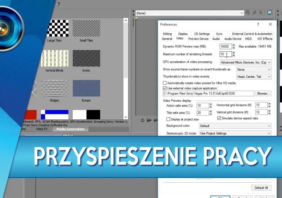Switch to the Audio tab
This screenshot has height=198, width=282.
coord(216,38)
